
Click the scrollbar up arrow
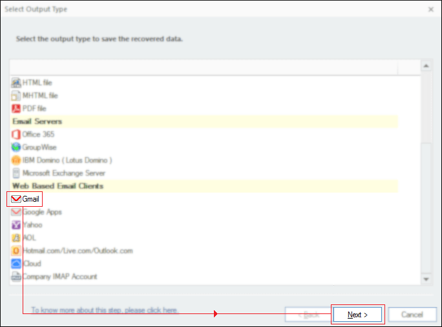pos(426,66)
